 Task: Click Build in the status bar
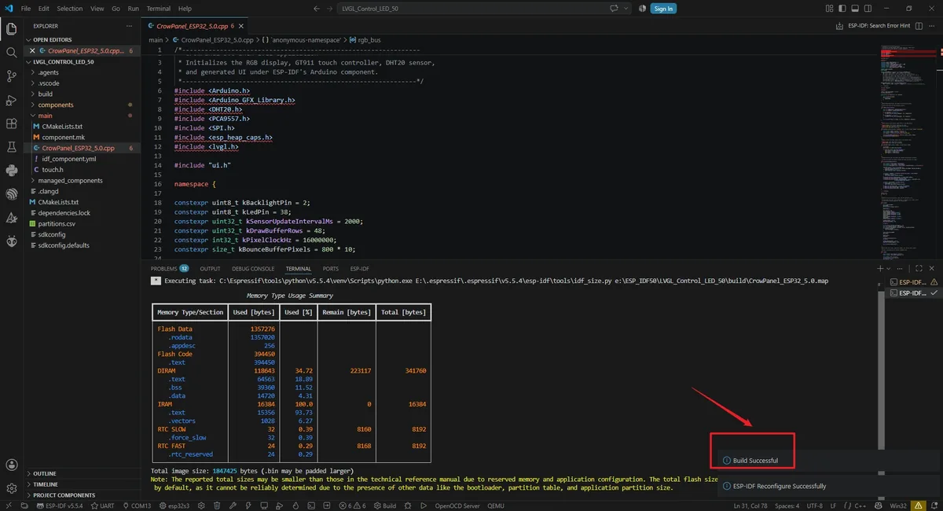pos(385,505)
